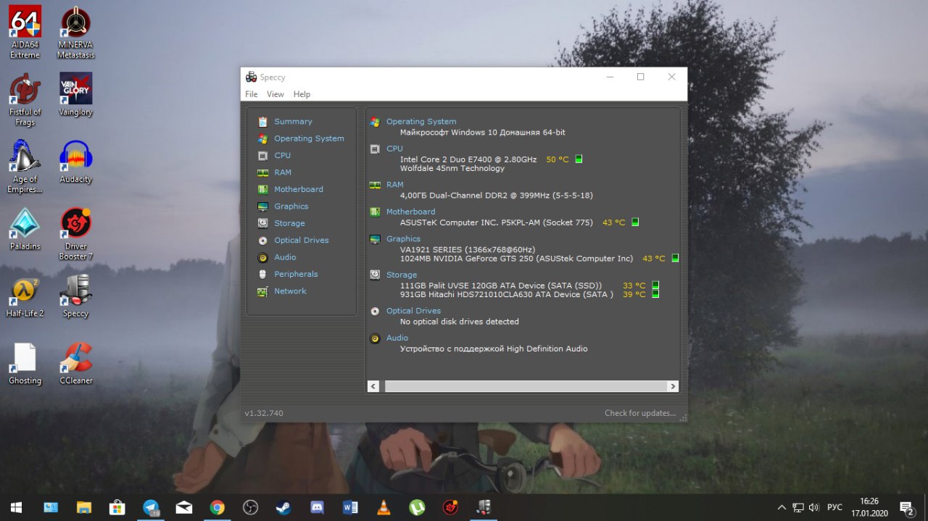928x521 pixels.
Task: Open VLC media player from taskbar
Action: click(384, 507)
